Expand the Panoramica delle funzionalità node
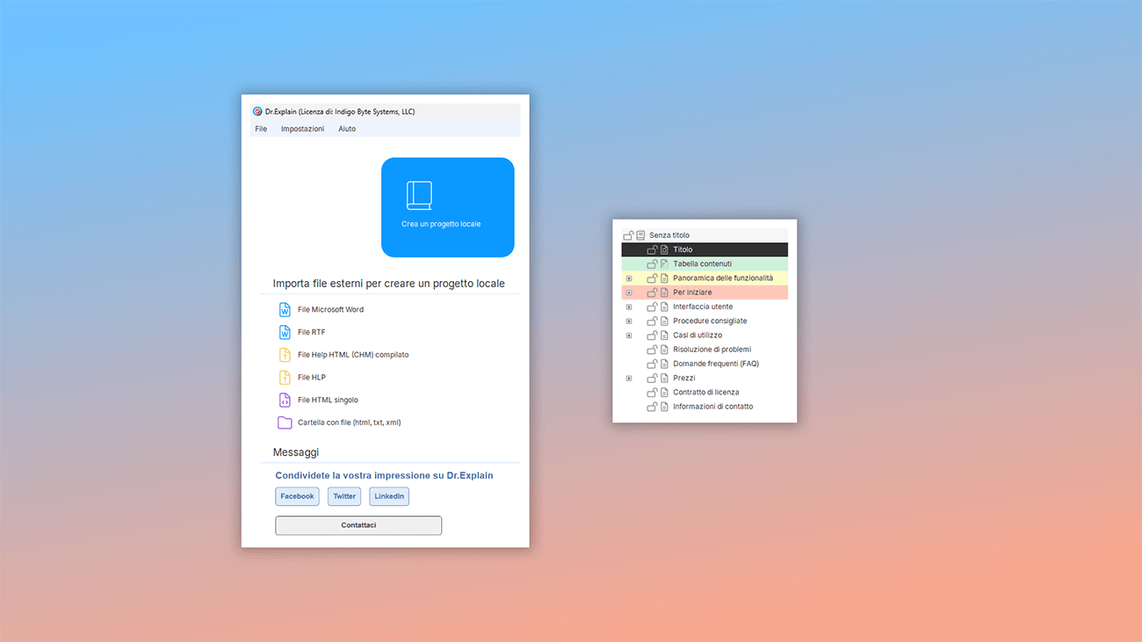This screenshot has width=1142, height=642. 628,278
